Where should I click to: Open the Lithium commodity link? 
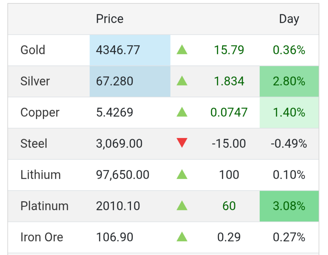(40, 175)
